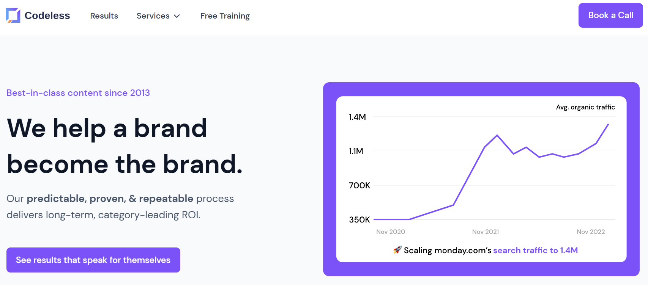
Task: Click the 'Avg. organic traffic' chart label
Action: click(x=585, y=107)
